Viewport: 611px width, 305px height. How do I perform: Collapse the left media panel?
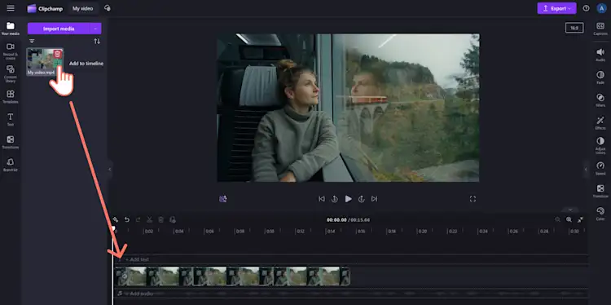pos(109,170)
